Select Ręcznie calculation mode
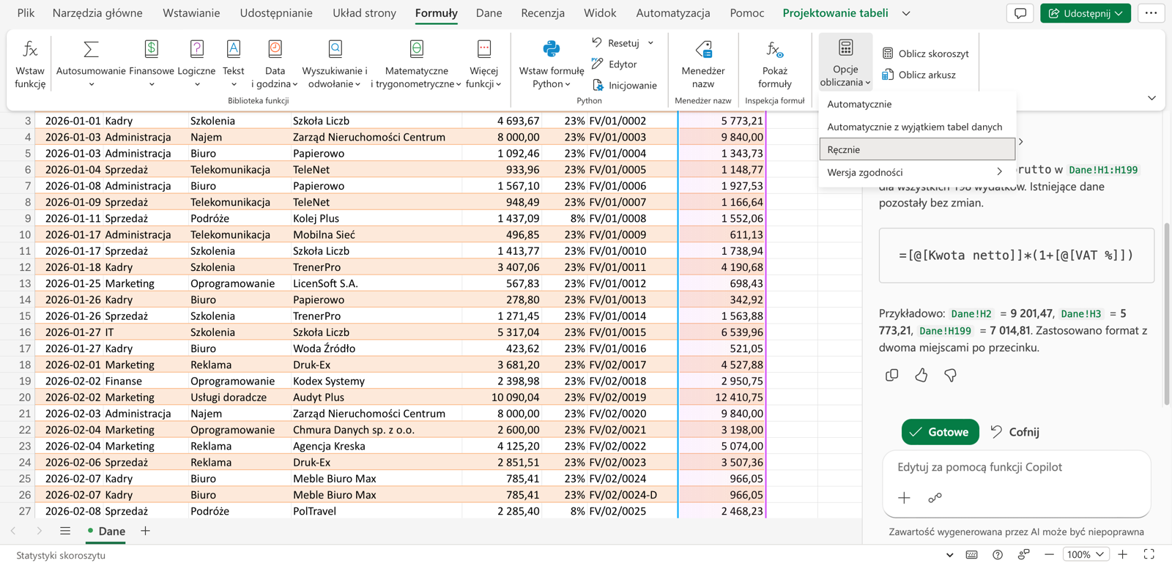 pos(917,149)
